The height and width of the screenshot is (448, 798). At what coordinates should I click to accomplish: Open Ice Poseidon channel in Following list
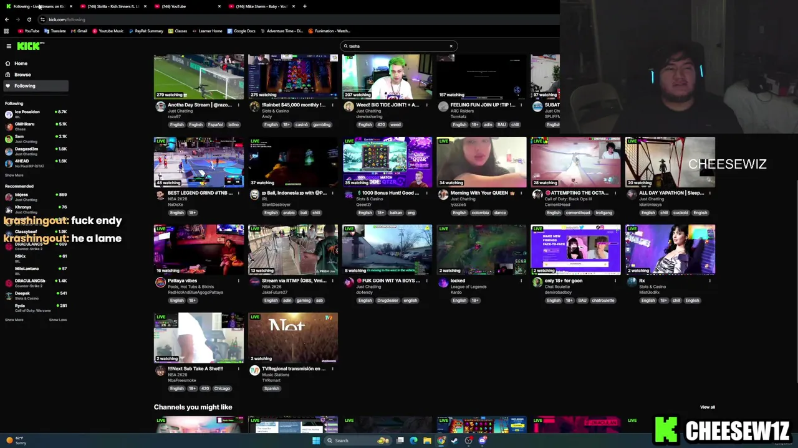tap(35, 113)
